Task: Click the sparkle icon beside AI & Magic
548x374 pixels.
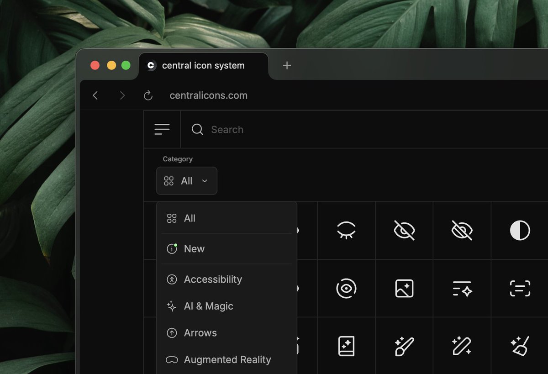Action: click(x=172, y=306)
